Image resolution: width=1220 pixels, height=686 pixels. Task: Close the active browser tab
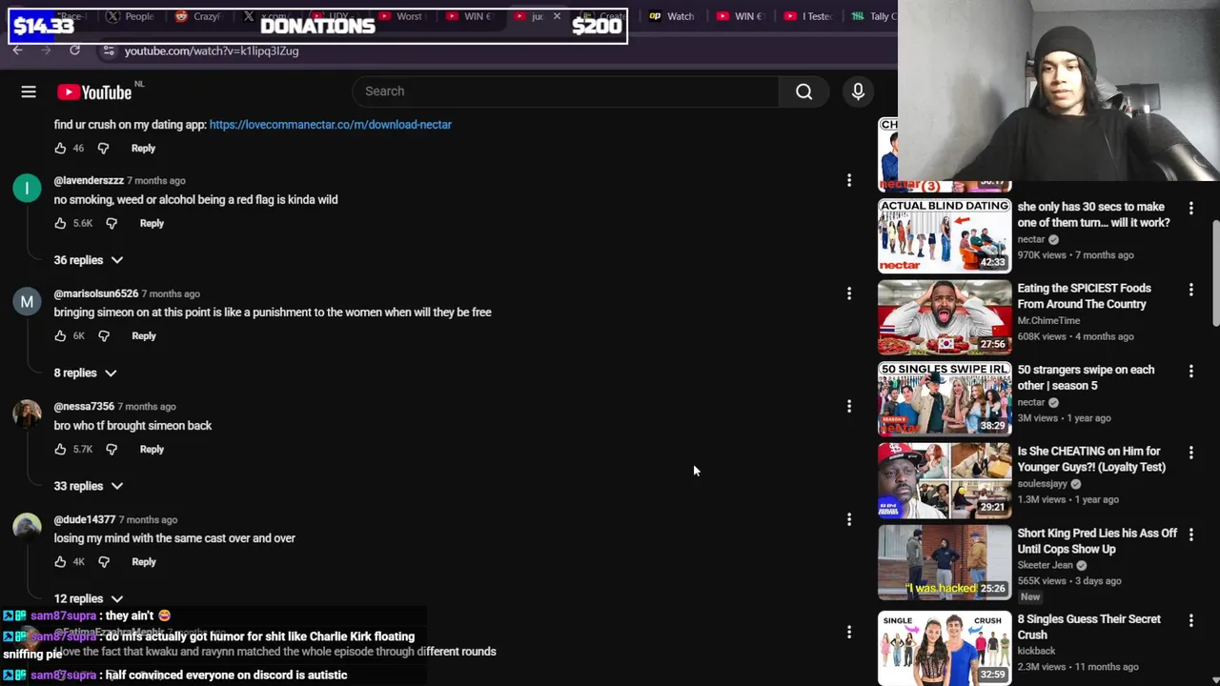pos(557,16)
